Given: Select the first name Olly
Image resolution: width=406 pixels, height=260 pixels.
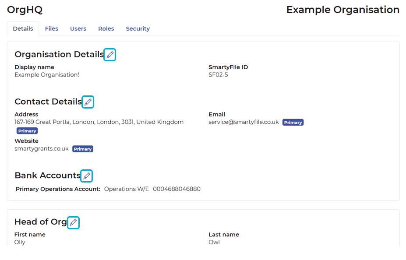Looking at the screenshot, I should tap(20, 242).
